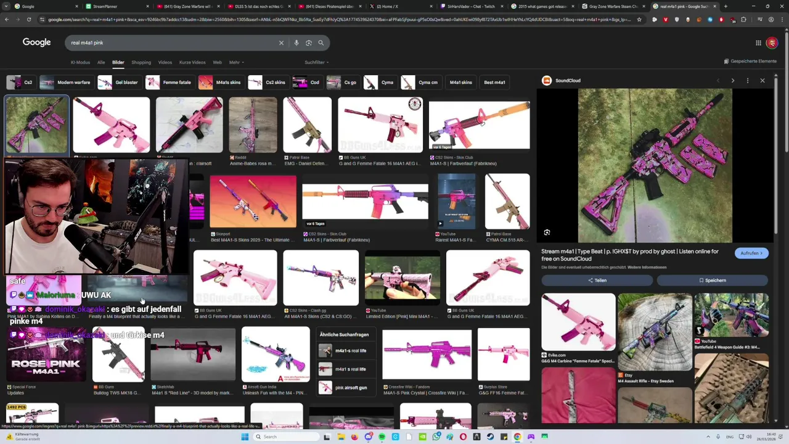Click the Teilen button
This screenshot has width=789, height=444.
click(x=597, y=281)
